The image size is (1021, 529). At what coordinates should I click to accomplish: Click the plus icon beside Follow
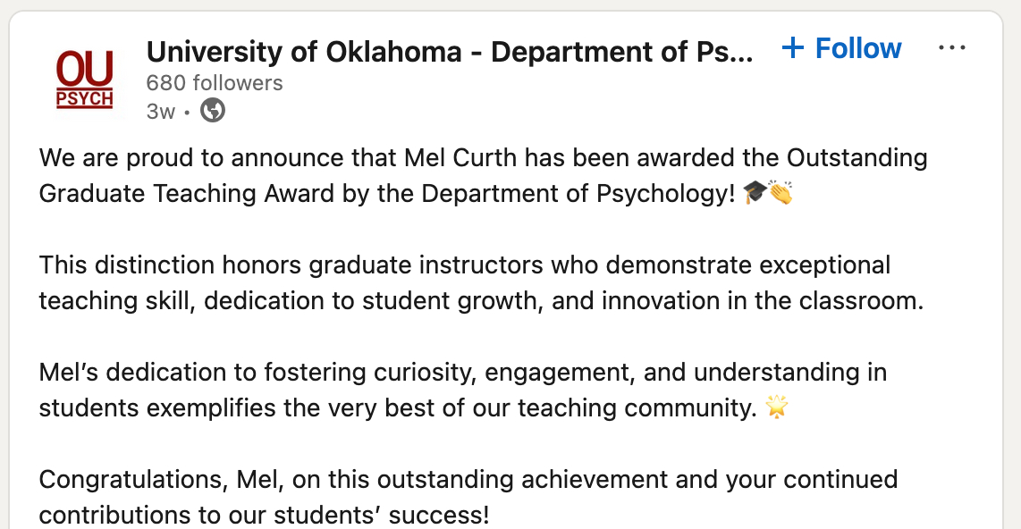[792, 48]
